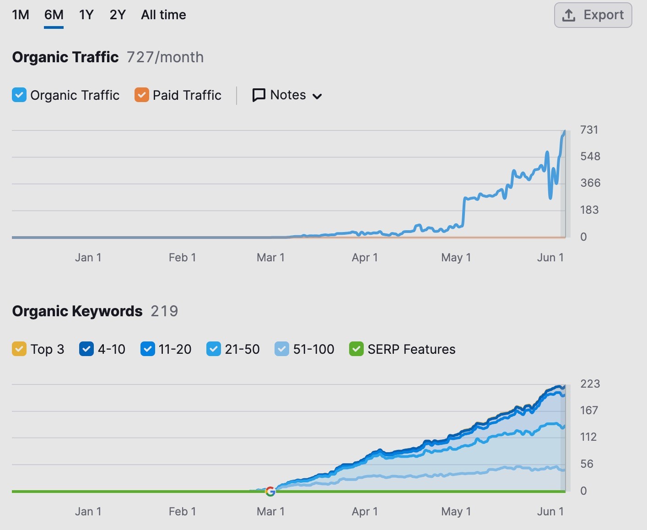647x530 pixels.
Task: Click the Organic Keywords 219 heading
Action: (95, 311)
